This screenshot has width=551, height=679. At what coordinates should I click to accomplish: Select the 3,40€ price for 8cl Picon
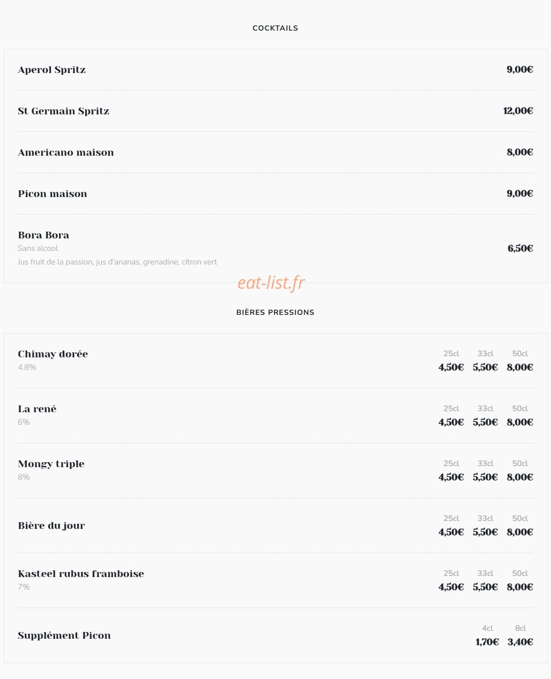click(x=520, y=642)
